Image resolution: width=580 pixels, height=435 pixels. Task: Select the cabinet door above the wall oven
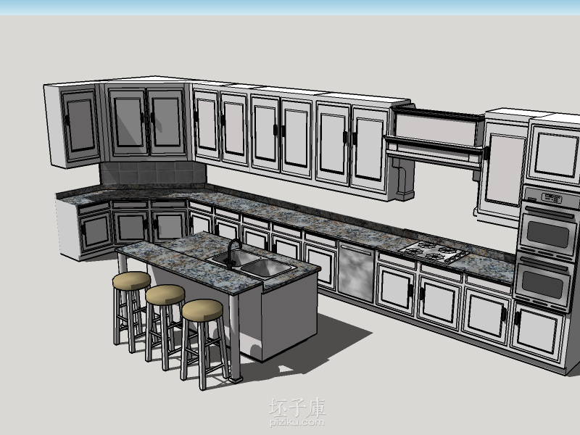tap(555, 154)
